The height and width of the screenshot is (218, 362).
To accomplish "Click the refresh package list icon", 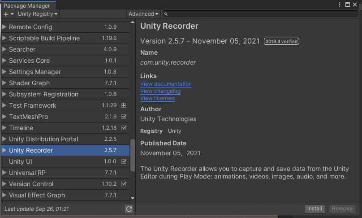I will [x=129, y=209].
